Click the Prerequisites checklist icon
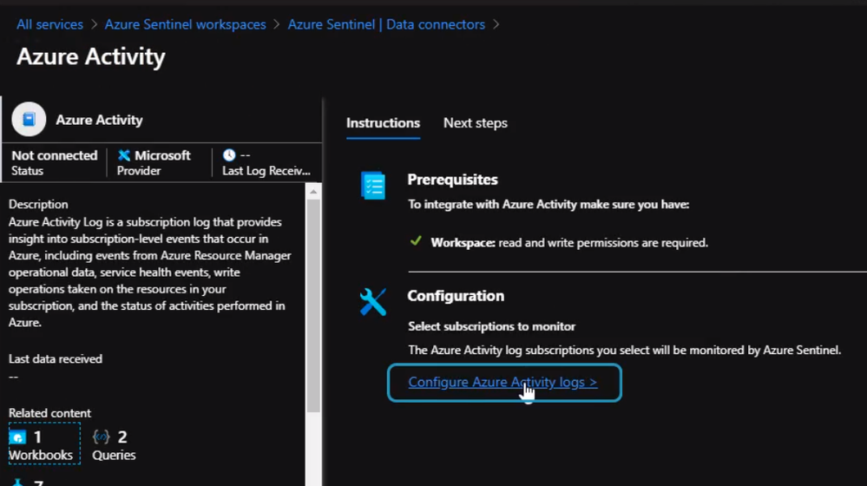The image size is (867, 486). click(373, 185)
